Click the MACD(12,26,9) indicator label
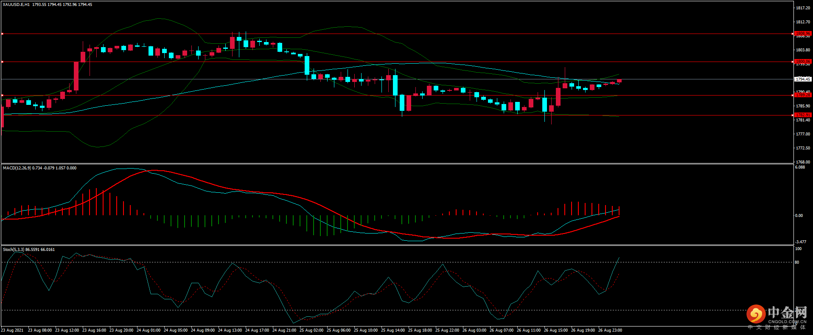 17,168
